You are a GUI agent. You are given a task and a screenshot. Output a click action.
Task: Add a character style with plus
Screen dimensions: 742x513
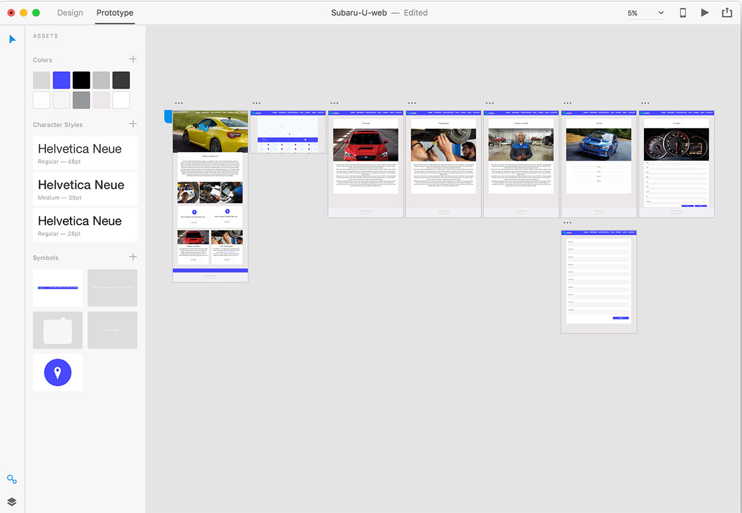pos(133,124)
